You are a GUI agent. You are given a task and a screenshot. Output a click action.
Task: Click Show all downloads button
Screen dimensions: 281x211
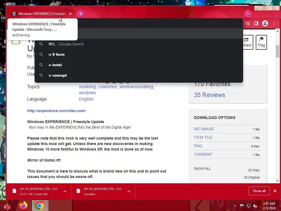[x=259, y=191]
